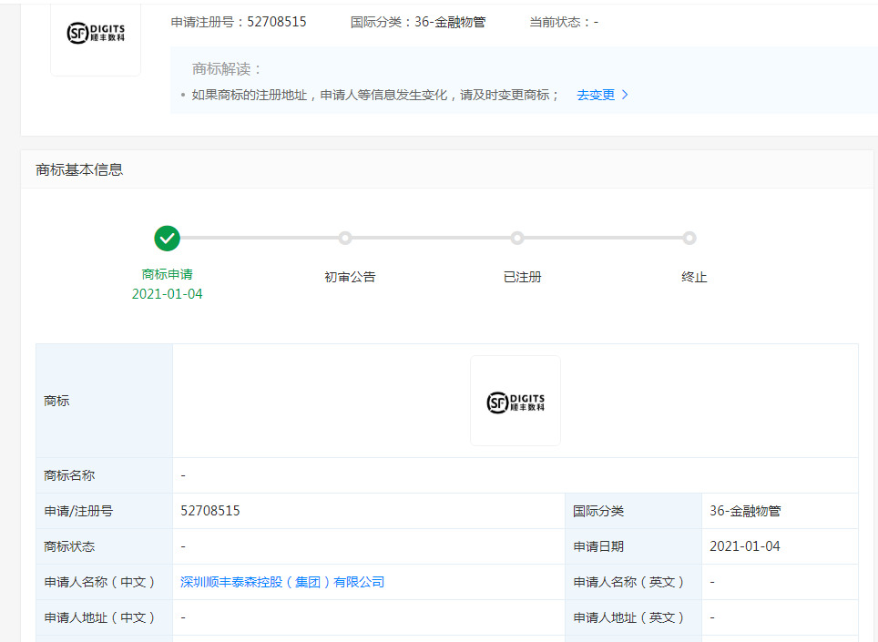878x642 pixels.
Task: Click the SF Digits trademark image in table
Action: [x=516, y=401]
